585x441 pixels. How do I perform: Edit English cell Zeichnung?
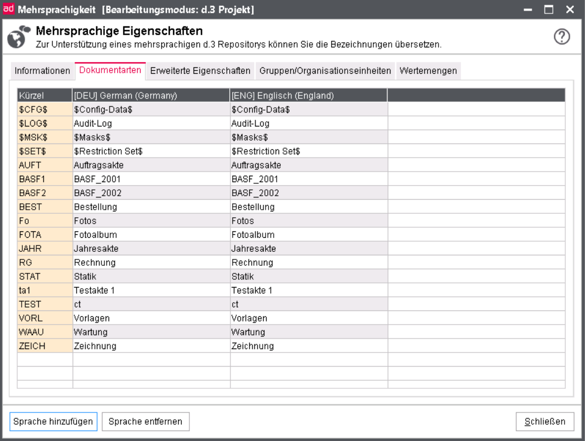(309, 346)
